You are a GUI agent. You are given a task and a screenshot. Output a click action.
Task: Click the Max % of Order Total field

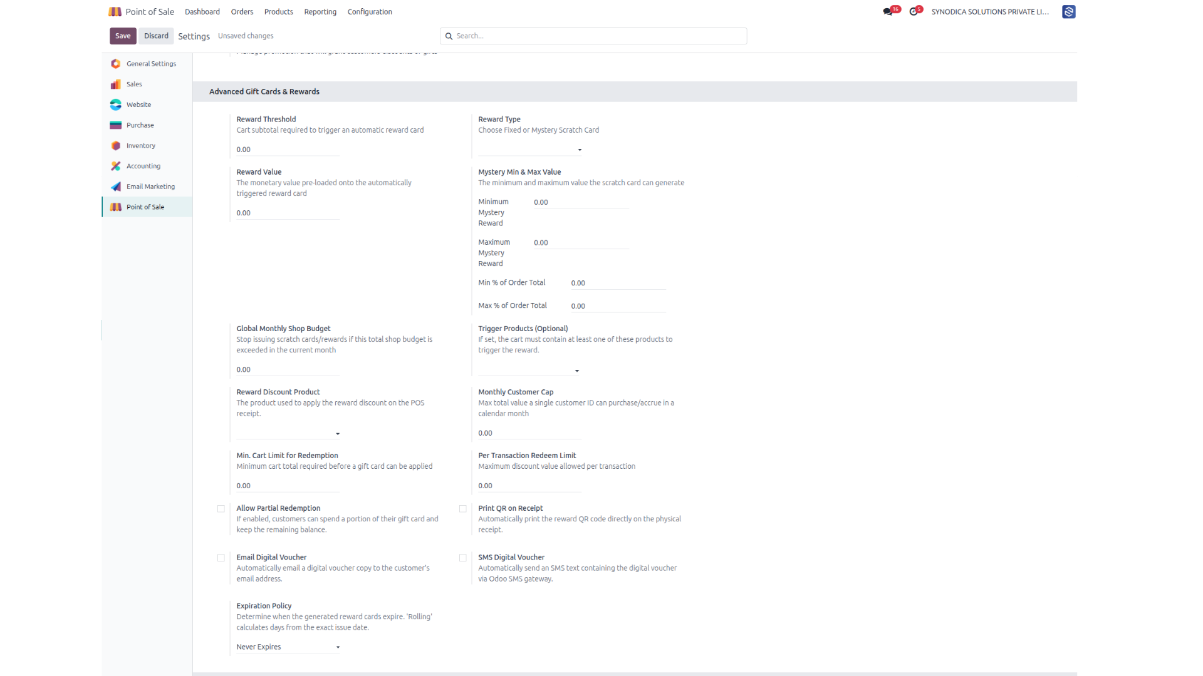coord(618,306)
